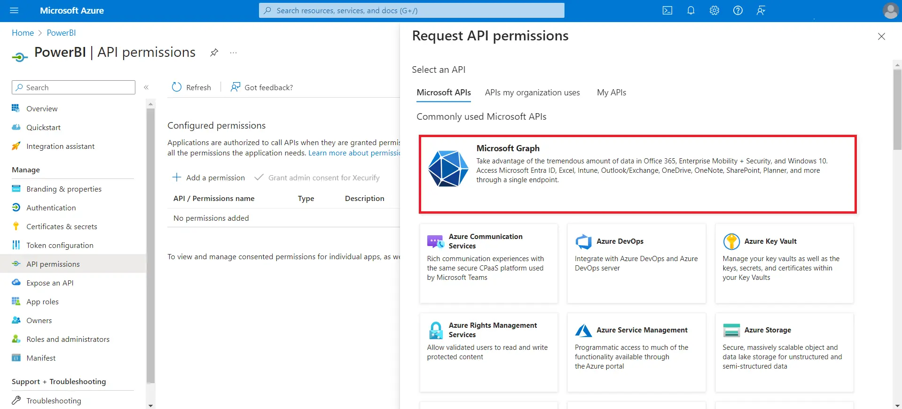The image size is (902, 409).
Task: Click the Azure Storage icon
Action: click(731, 330)
